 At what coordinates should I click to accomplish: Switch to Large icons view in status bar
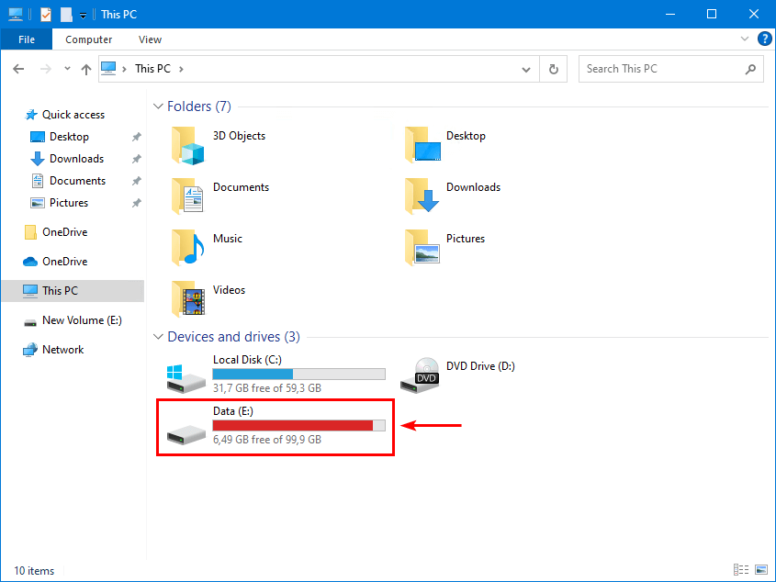pos(761,570)
